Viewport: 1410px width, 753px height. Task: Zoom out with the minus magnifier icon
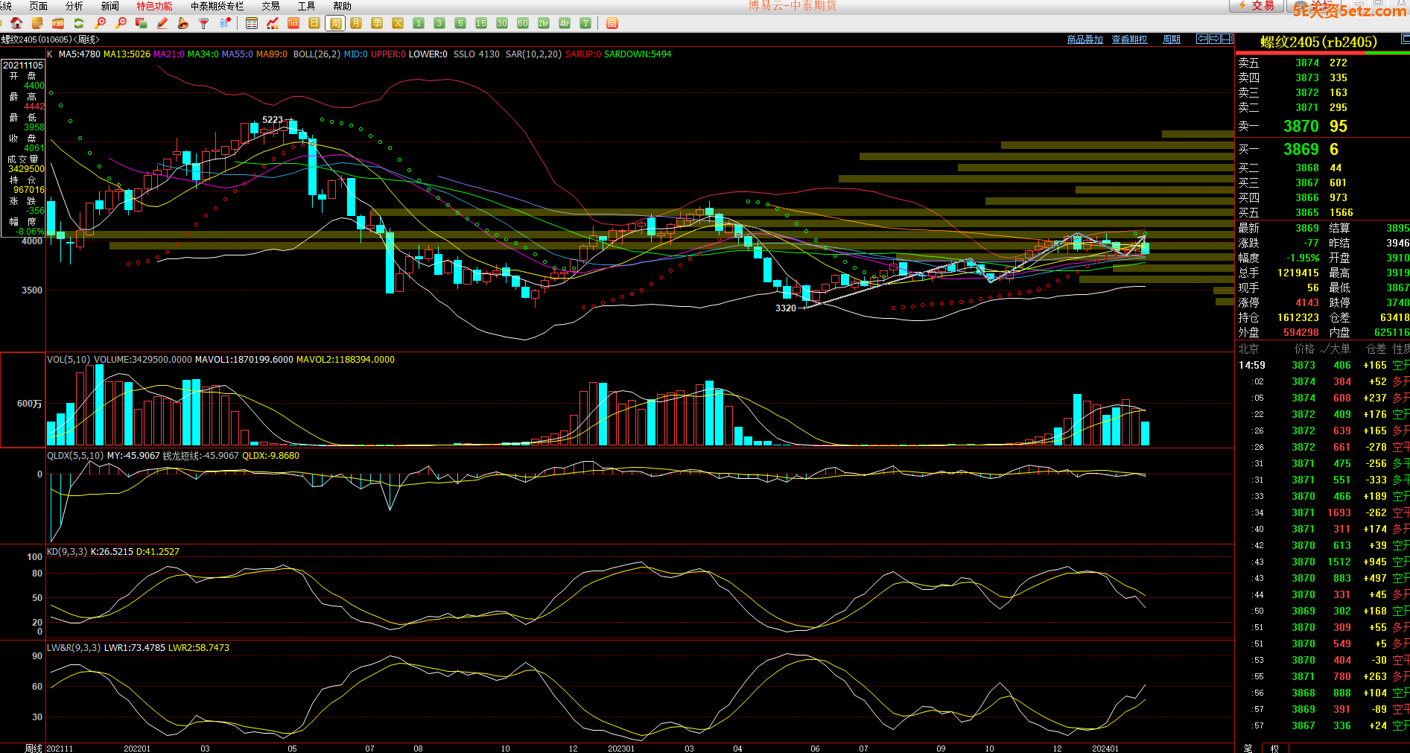point(121,23)
